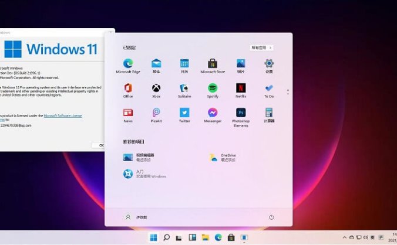
Task: Open Settings gear in pinned apps
Action: coord(269,66)
